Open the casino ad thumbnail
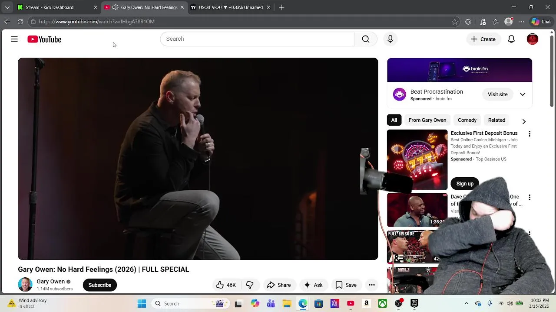The height and width of the screenshot is (312, 556). pyautogui.click(x=417, y=159)
